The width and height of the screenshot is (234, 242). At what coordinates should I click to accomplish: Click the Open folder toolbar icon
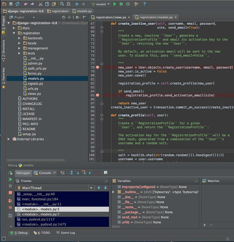click(x=4, y=4)
